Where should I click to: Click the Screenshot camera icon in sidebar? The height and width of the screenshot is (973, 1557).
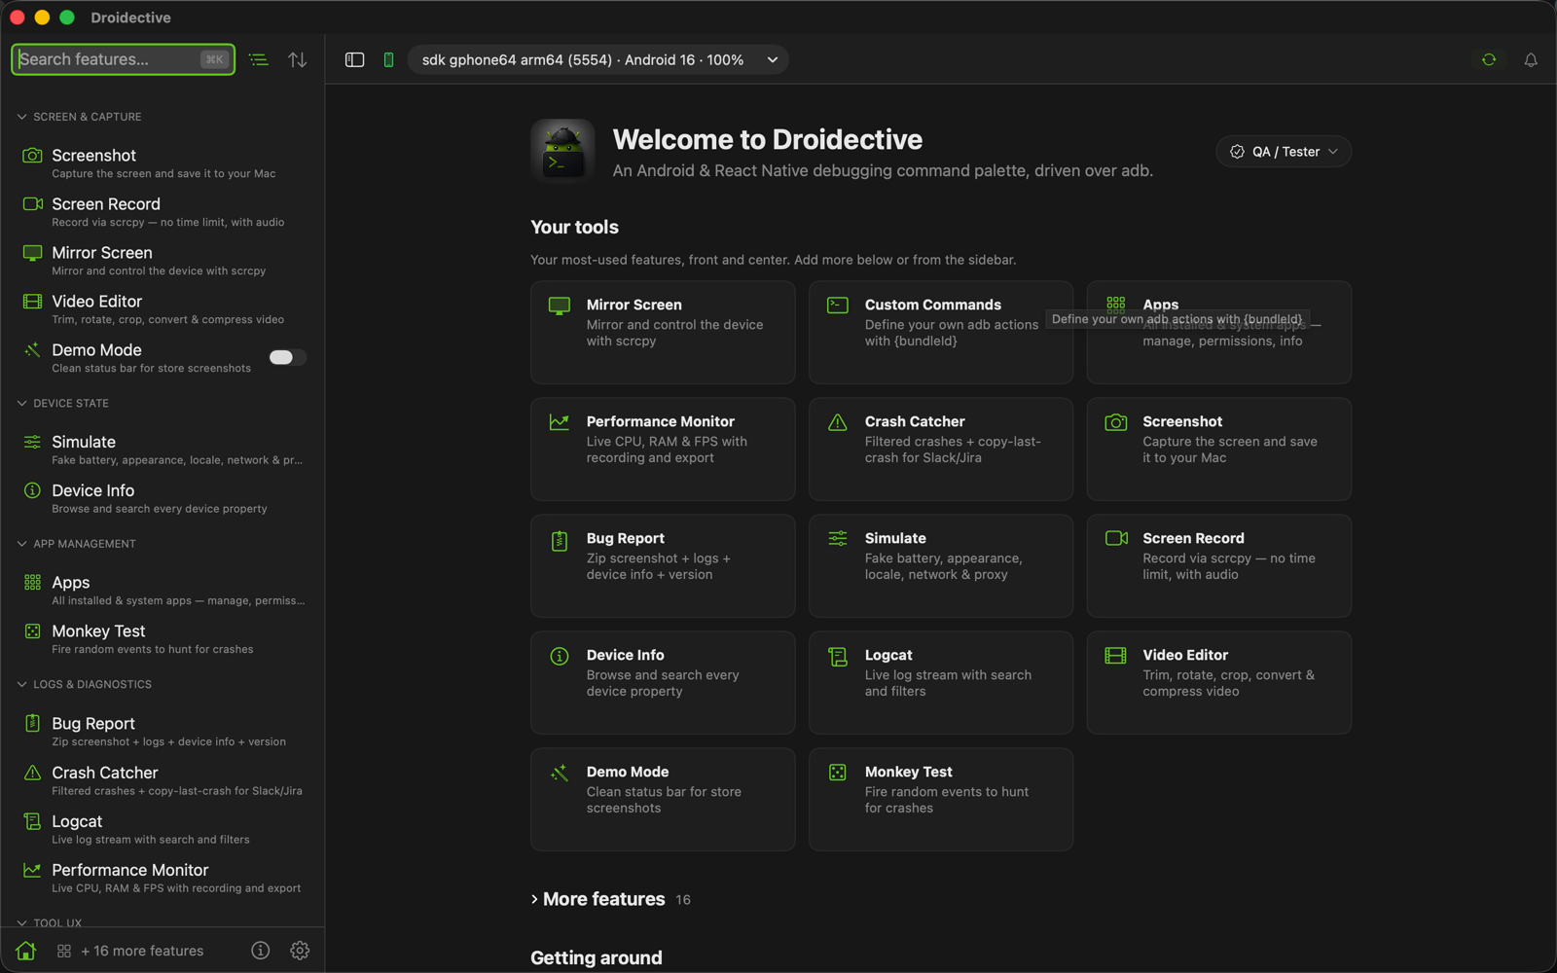(x=32, y=156)
